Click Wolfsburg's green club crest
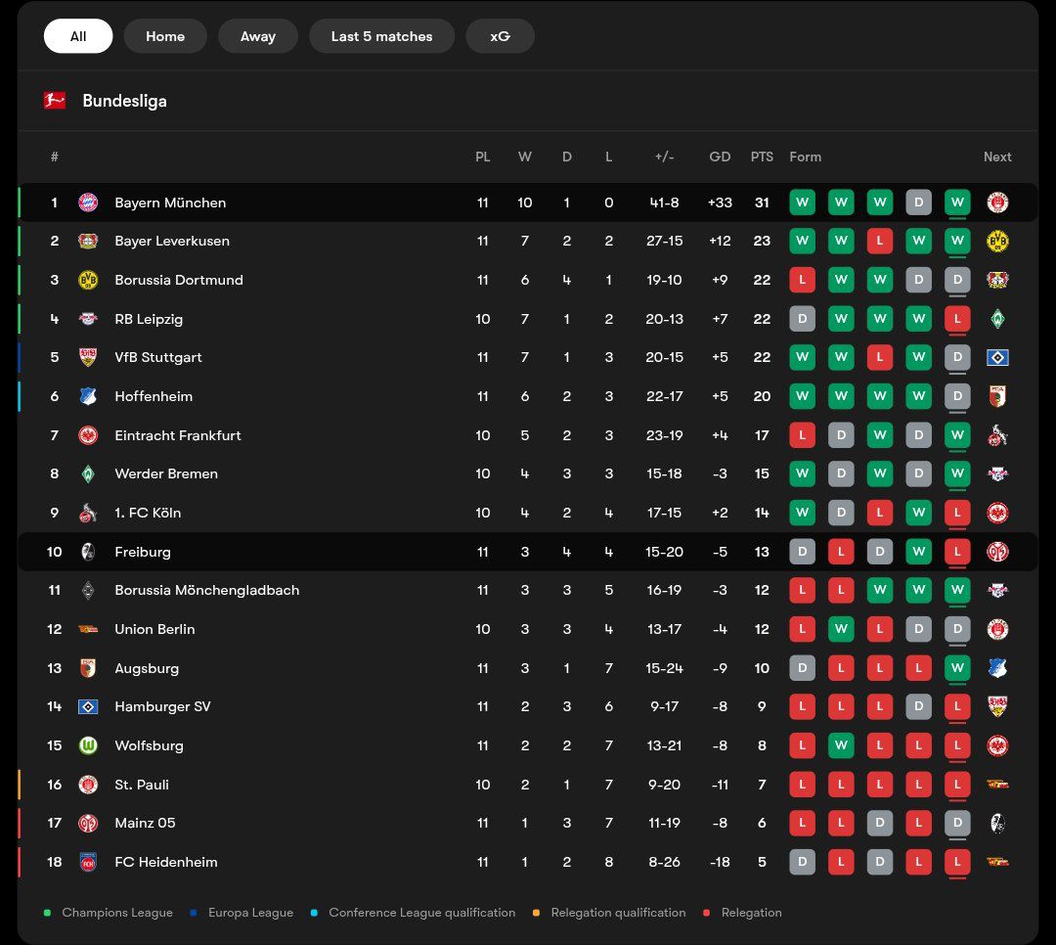1056x945 pixels. 88,745
